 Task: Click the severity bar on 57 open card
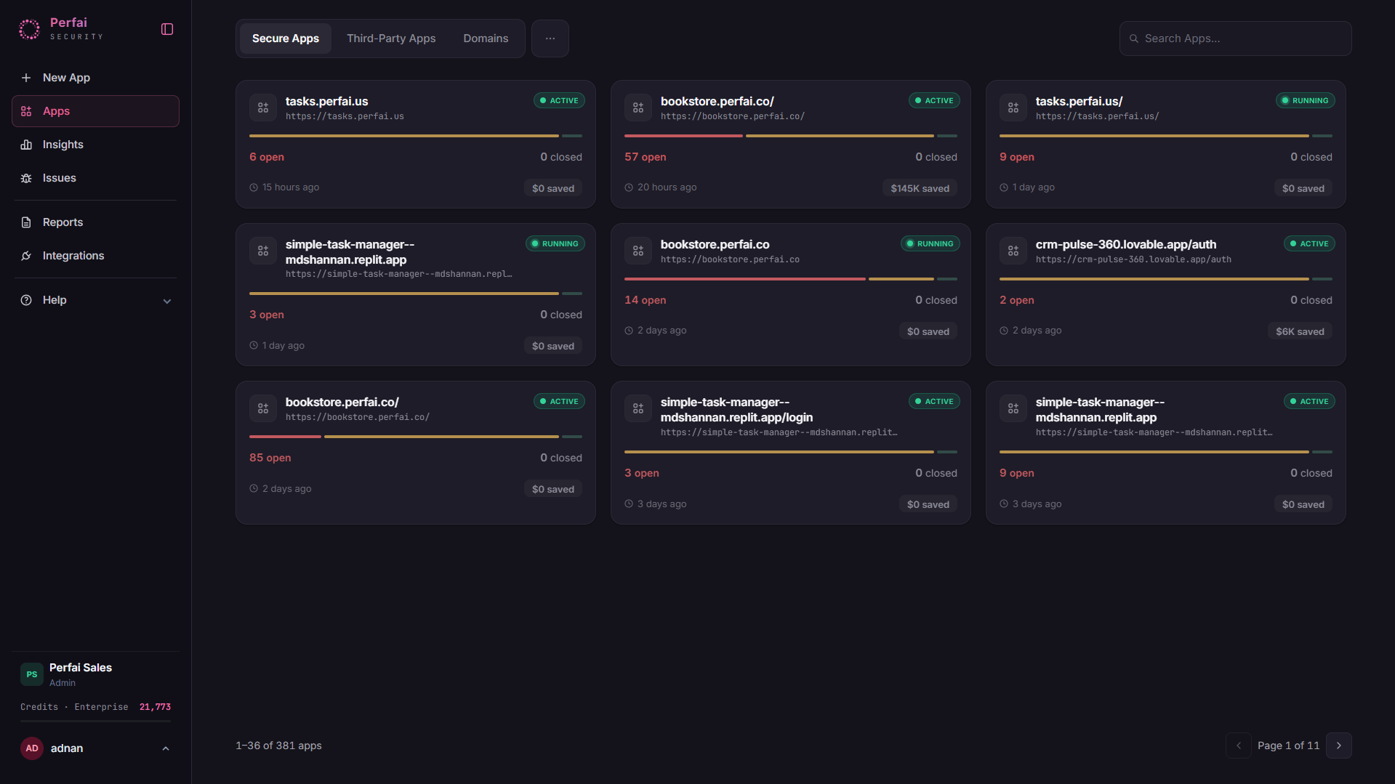(791, 136)
